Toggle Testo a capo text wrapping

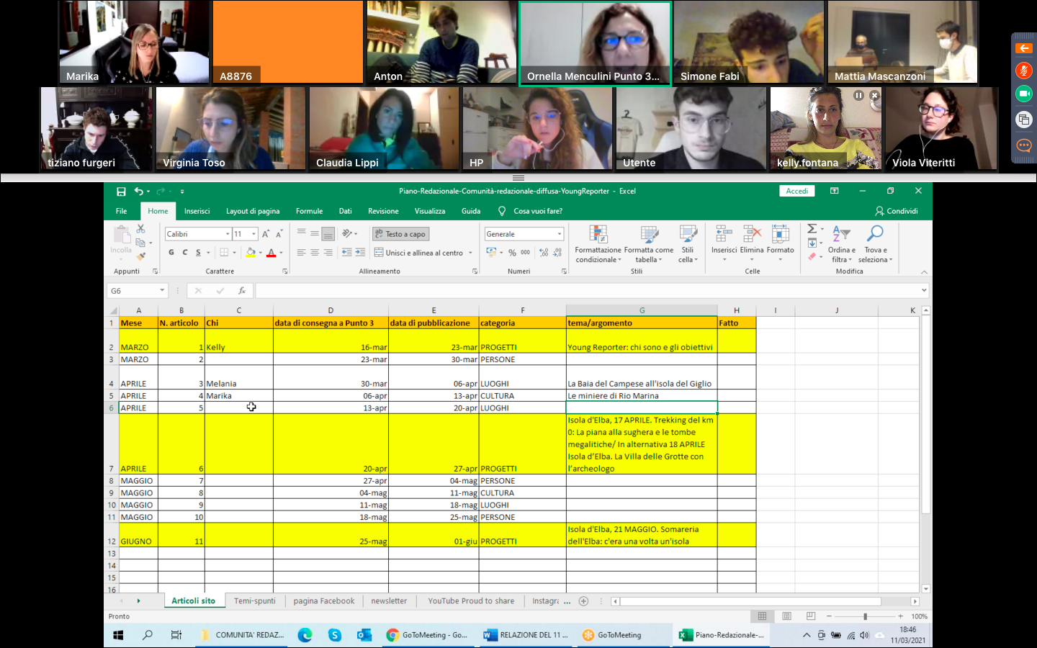[x=401, y=234]
